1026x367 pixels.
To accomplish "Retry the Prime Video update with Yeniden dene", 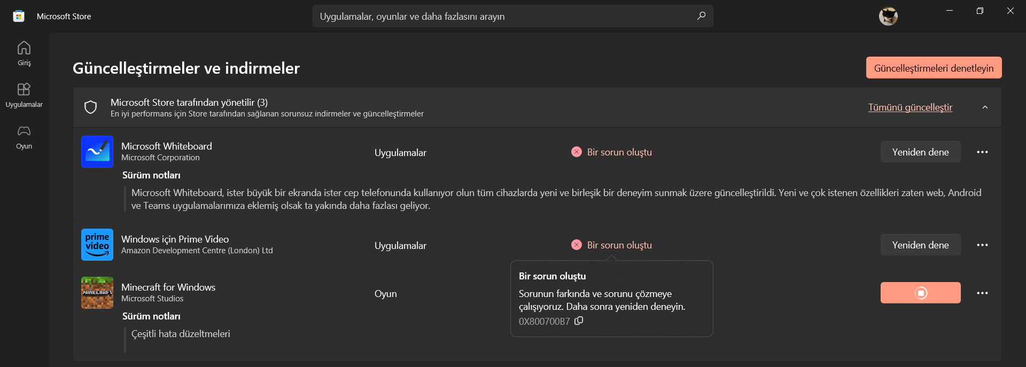I will click(x=920, y=245).
